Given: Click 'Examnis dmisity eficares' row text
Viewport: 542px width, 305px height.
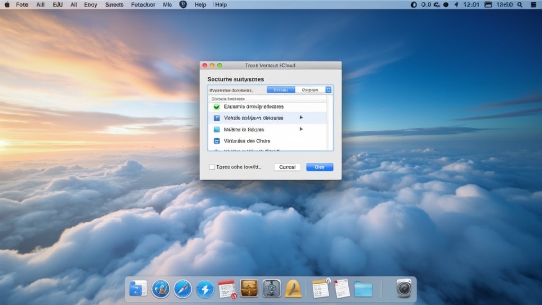Looking at the screenshot, I should click(254, 106).
